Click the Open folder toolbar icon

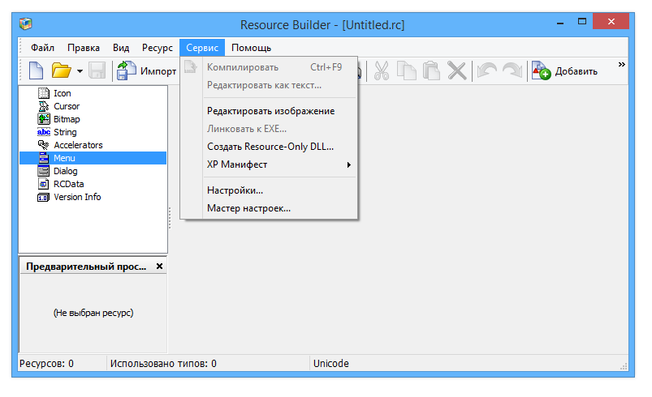[61, 71]
